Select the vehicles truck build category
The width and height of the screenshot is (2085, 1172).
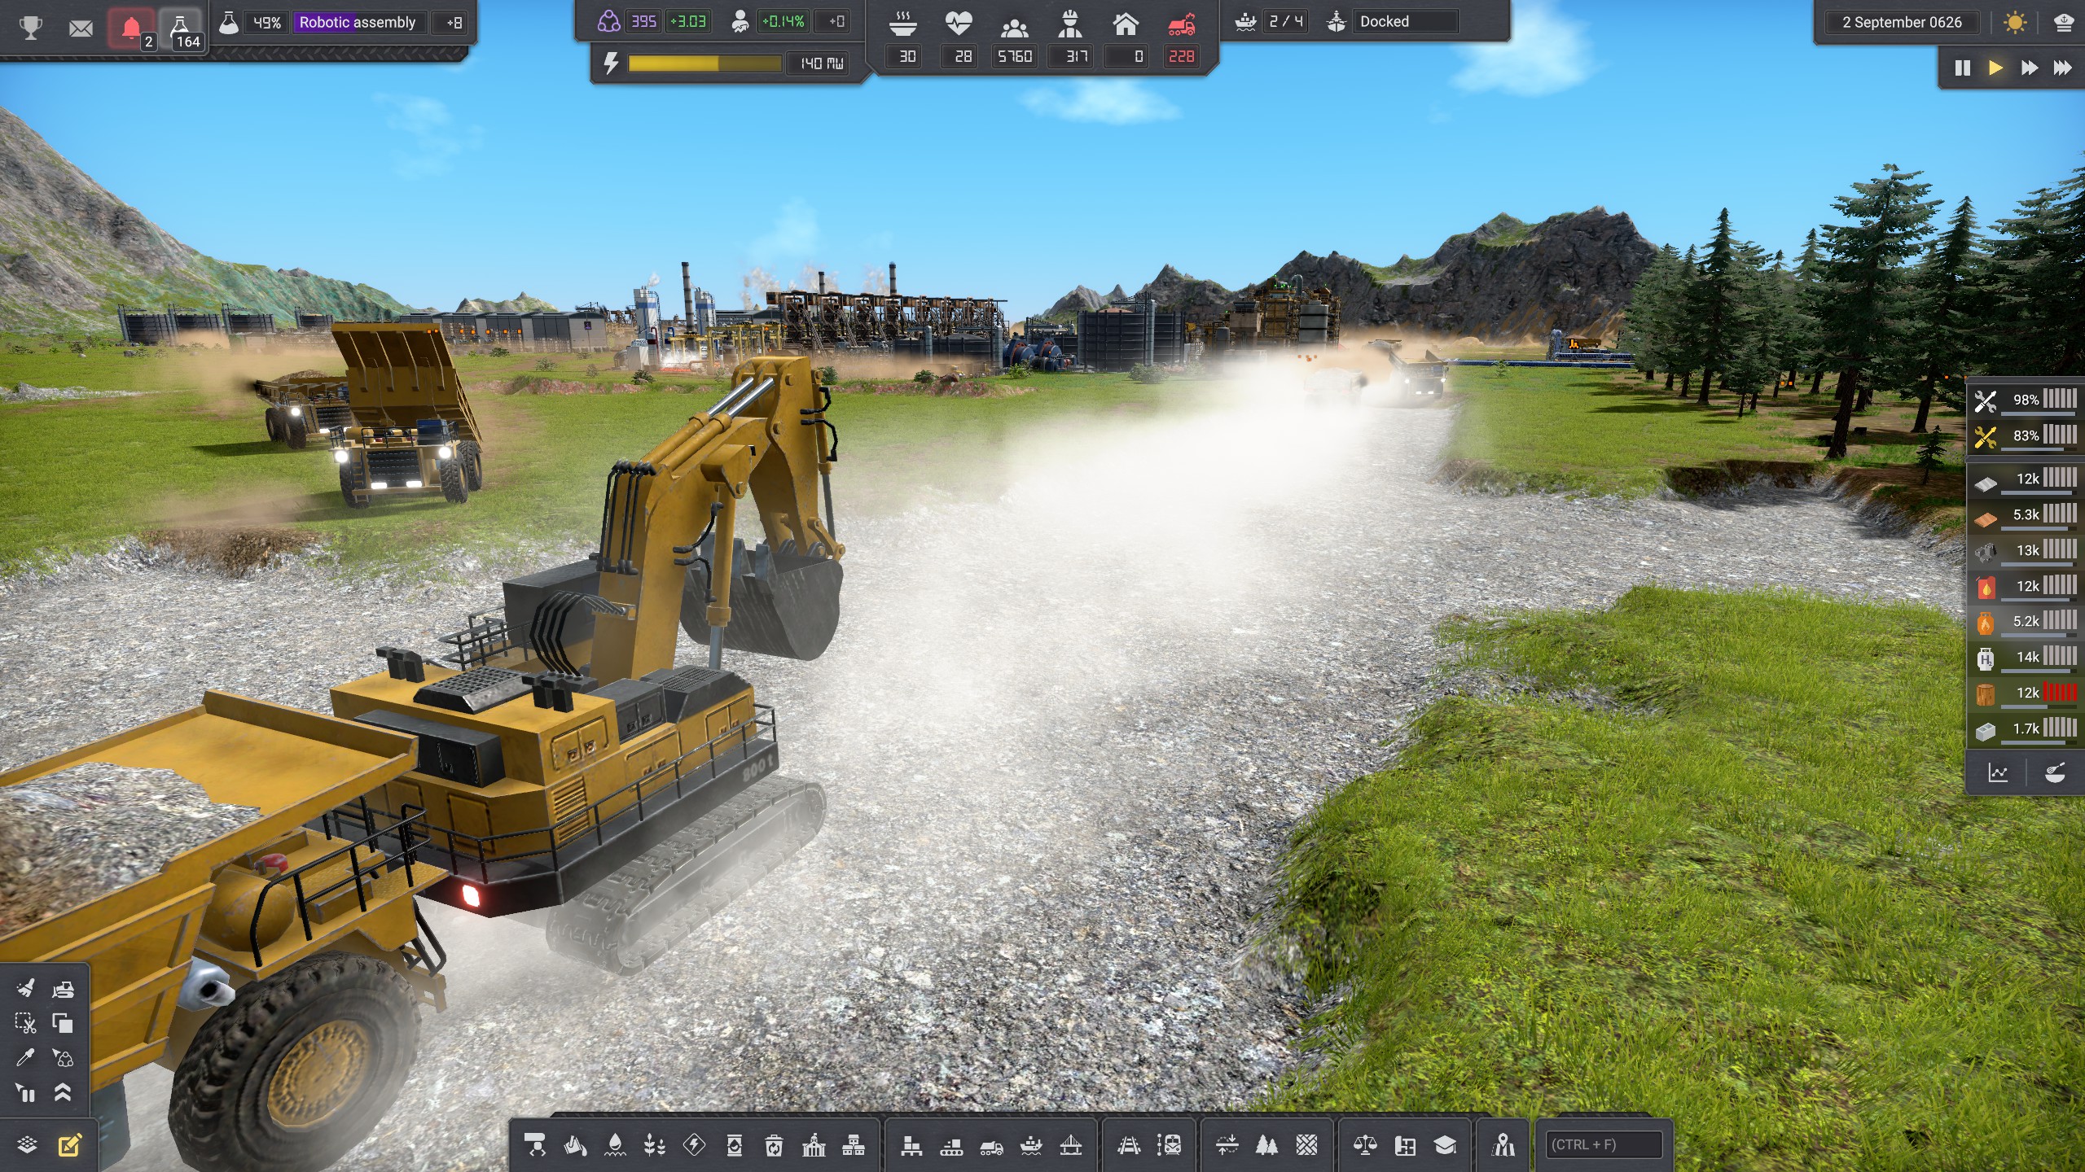tap(991, 1146)
